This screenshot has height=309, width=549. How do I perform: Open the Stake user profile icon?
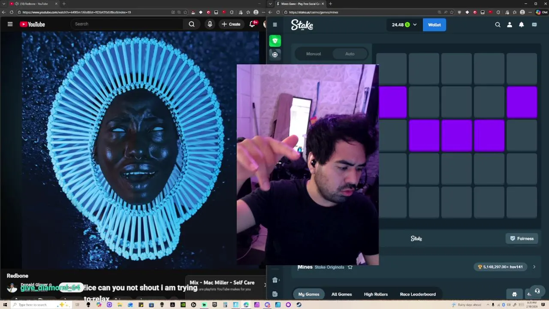[510, 25]
